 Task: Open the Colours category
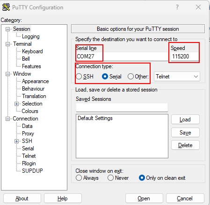pyautogui.click(x=30, y=111)
